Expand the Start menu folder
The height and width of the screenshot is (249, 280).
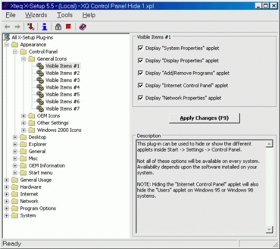click(x=15, y=173)
